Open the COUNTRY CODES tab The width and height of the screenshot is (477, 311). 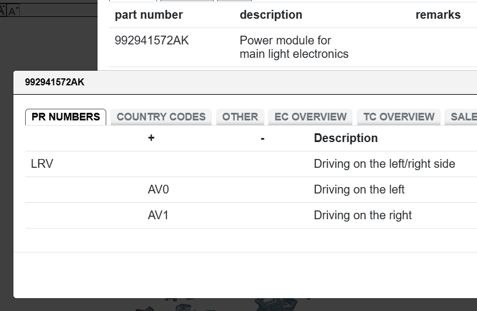click(x=161, y=117)
